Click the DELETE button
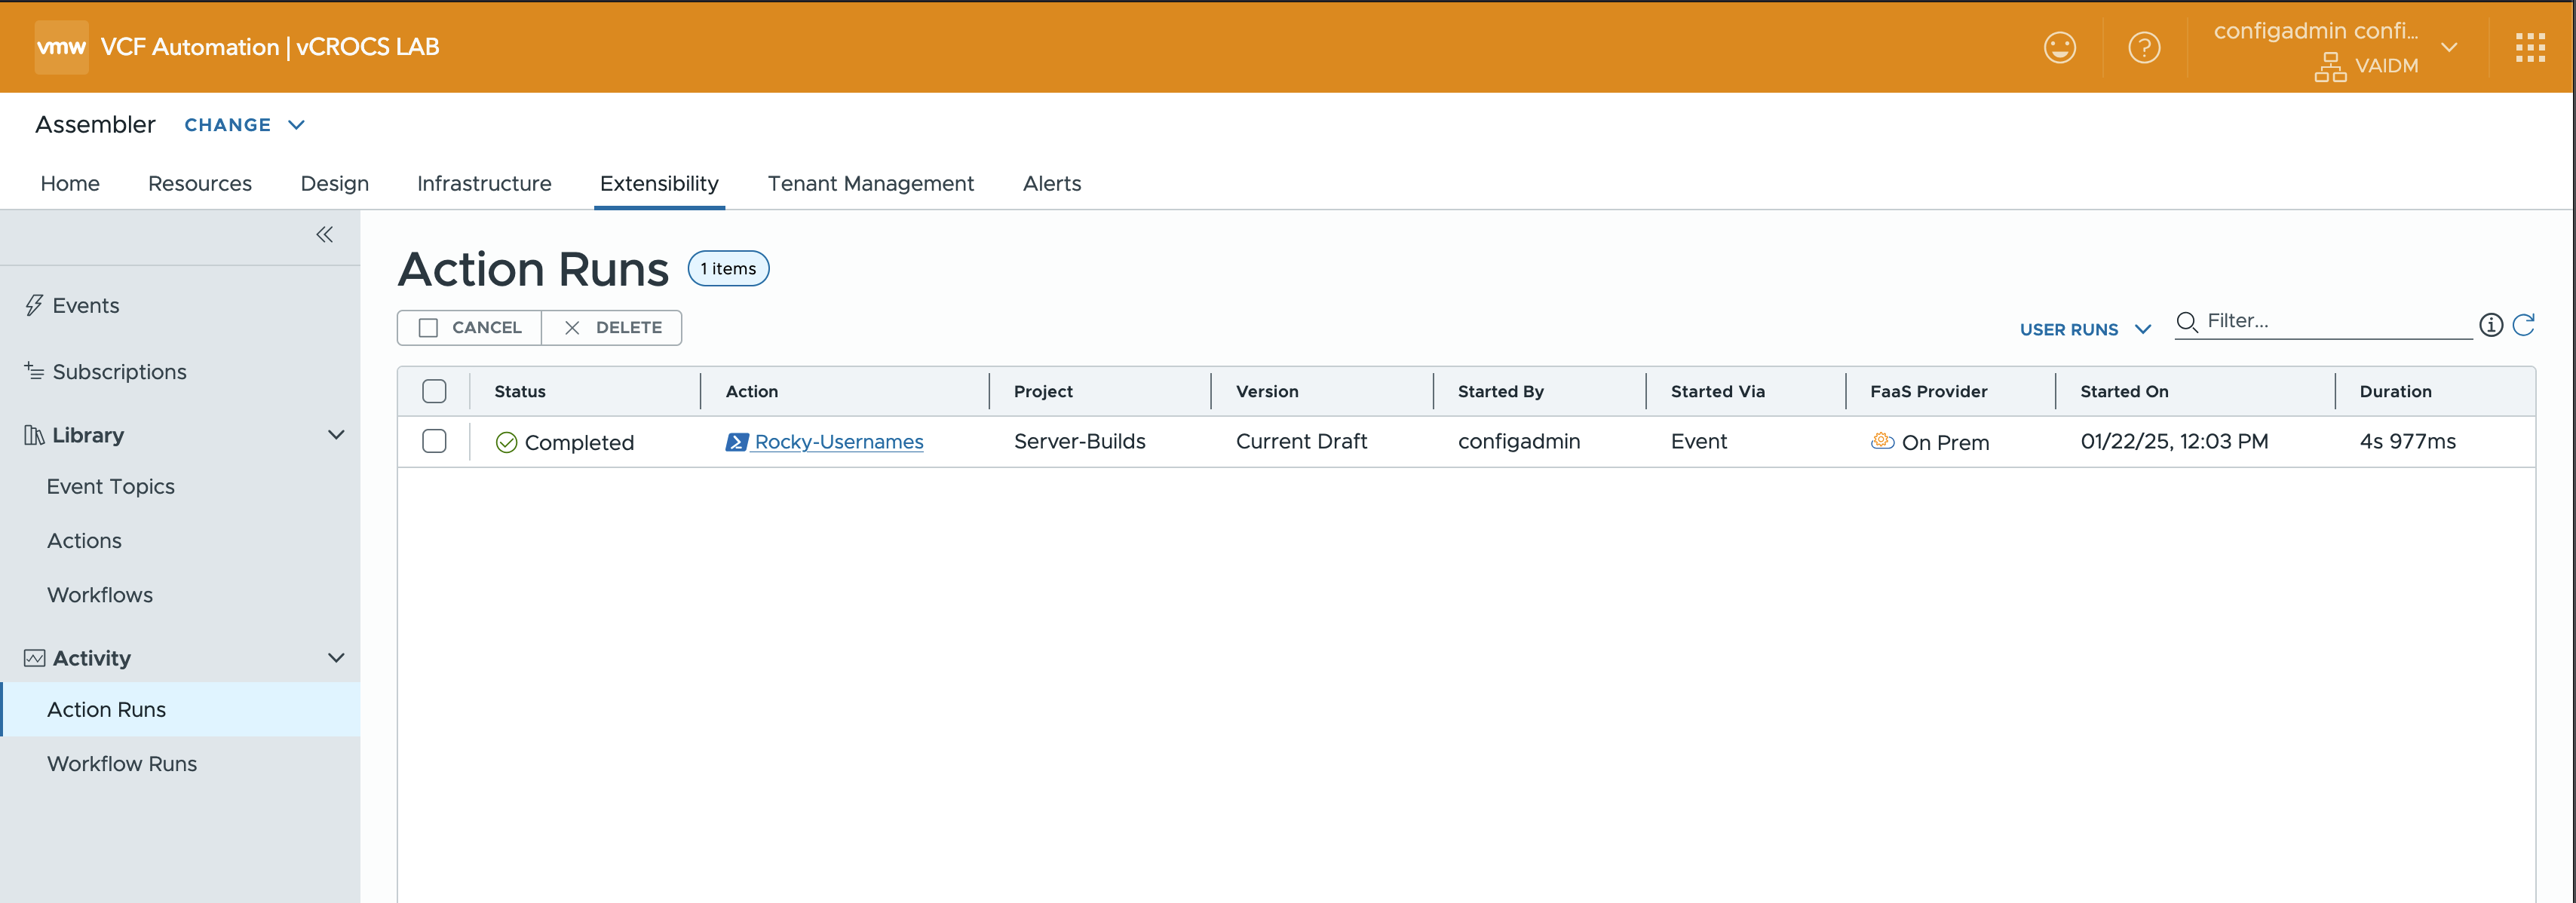 [x=612, y=327]
